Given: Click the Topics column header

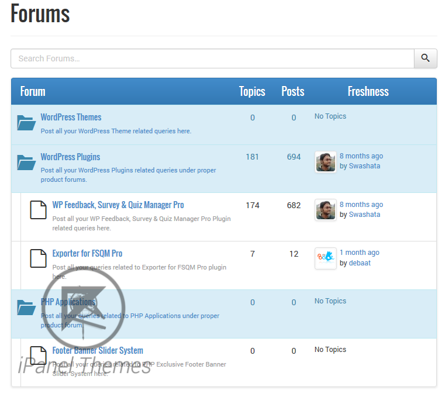Looking at the screenshot, I should pos(252,92).
